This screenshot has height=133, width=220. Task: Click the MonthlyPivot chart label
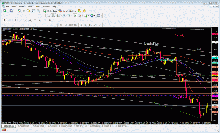tap(152, 44)
